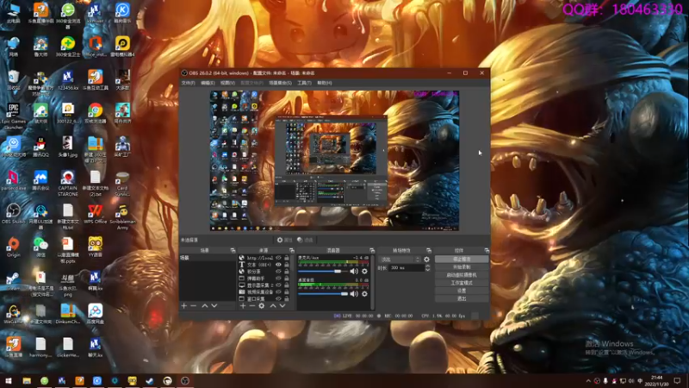Click 启动虚拟摄像机 button
Viewport: 689px width, 388px height.
(x=462, y=275)
